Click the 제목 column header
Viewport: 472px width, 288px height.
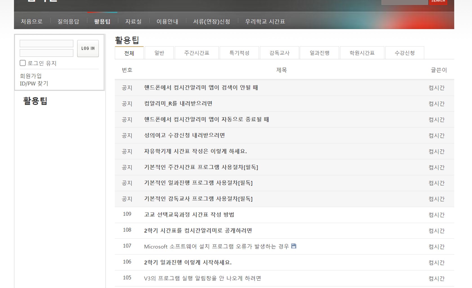[282, 70]
